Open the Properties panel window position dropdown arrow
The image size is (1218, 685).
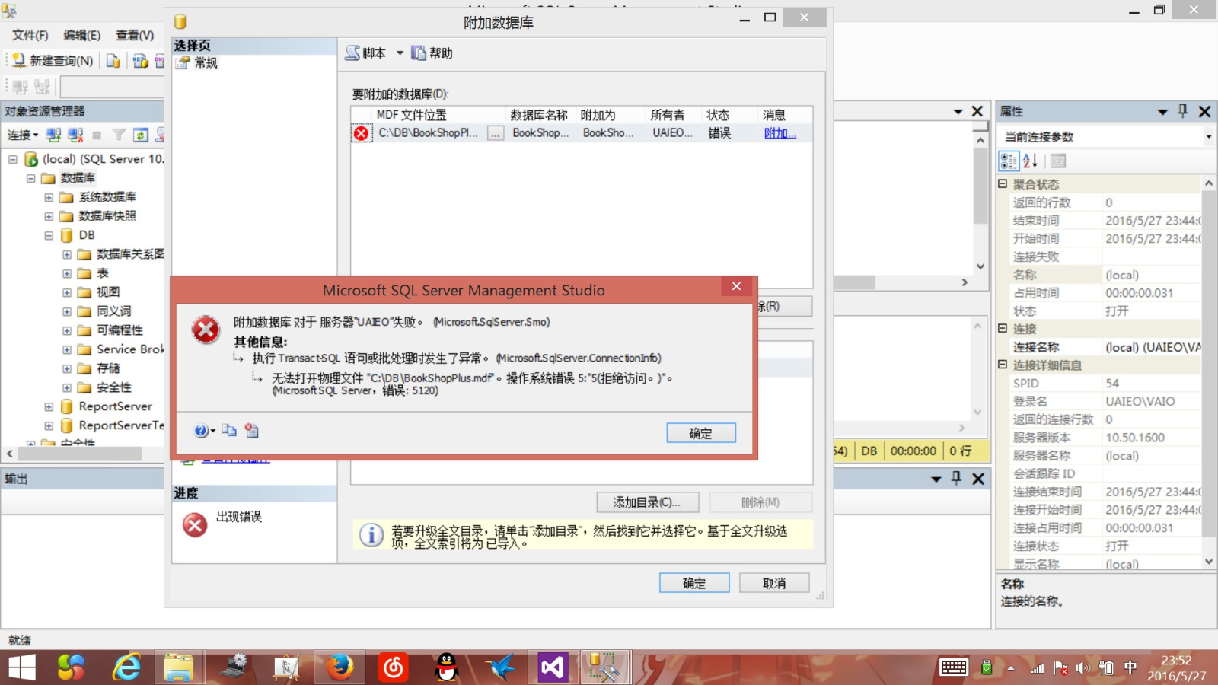click(1162, 112)
